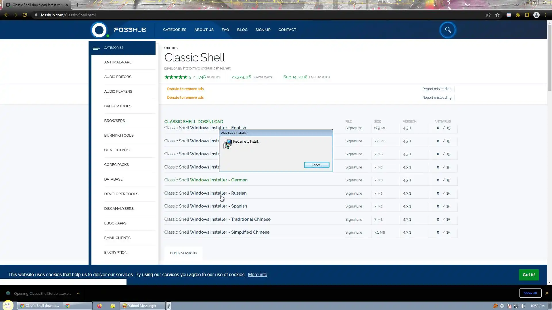Open Chrome three-dot menu
Screen dimensions: 552x310
click(546, 15)
